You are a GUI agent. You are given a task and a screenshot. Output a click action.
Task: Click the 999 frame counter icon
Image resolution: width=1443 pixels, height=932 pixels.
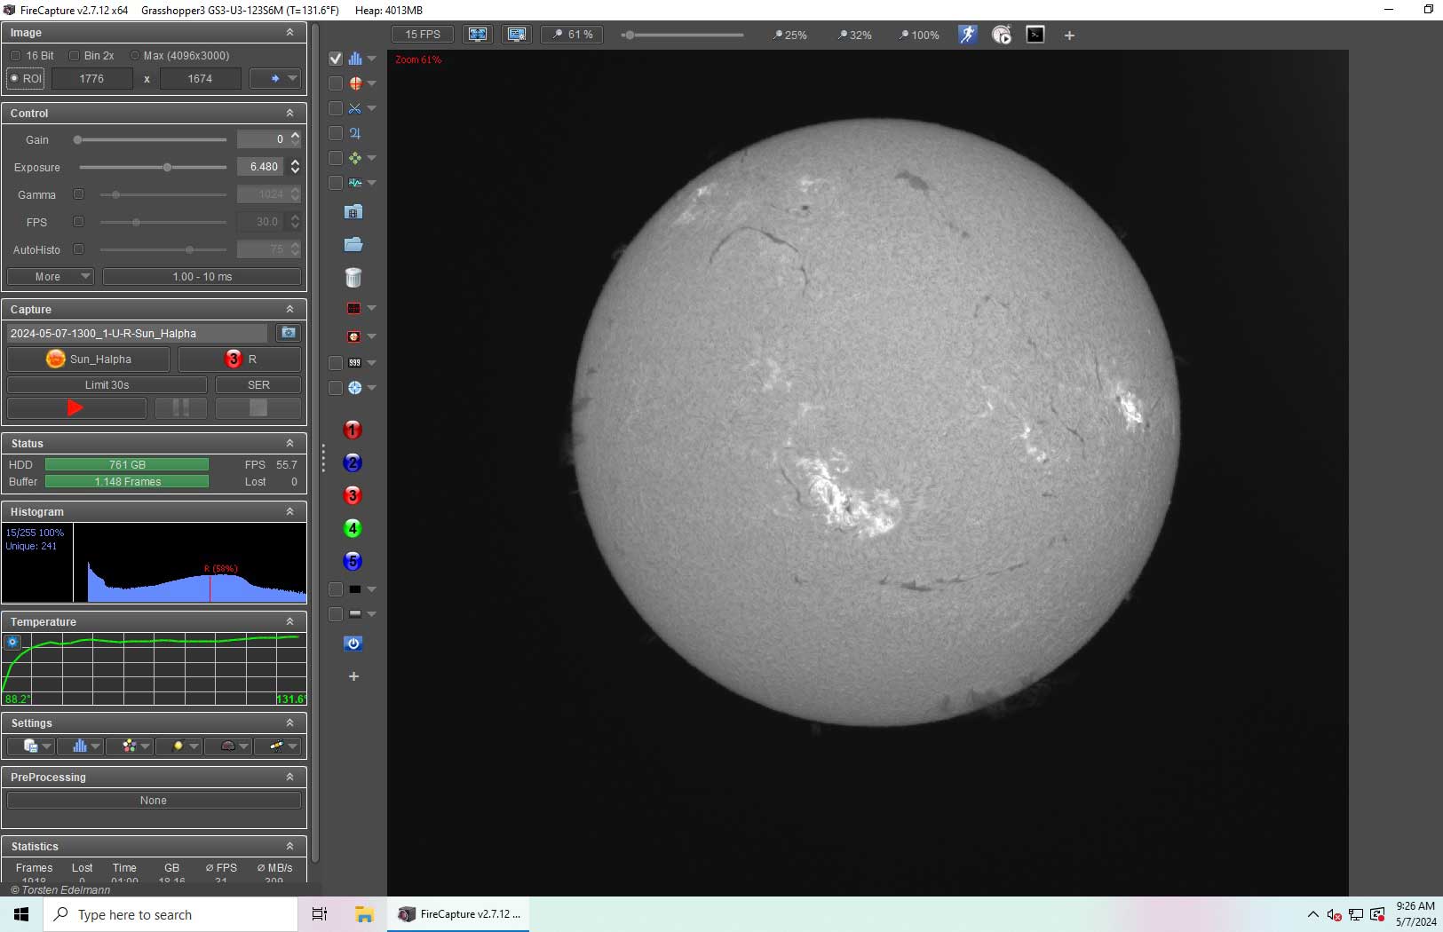coord(355,363)
